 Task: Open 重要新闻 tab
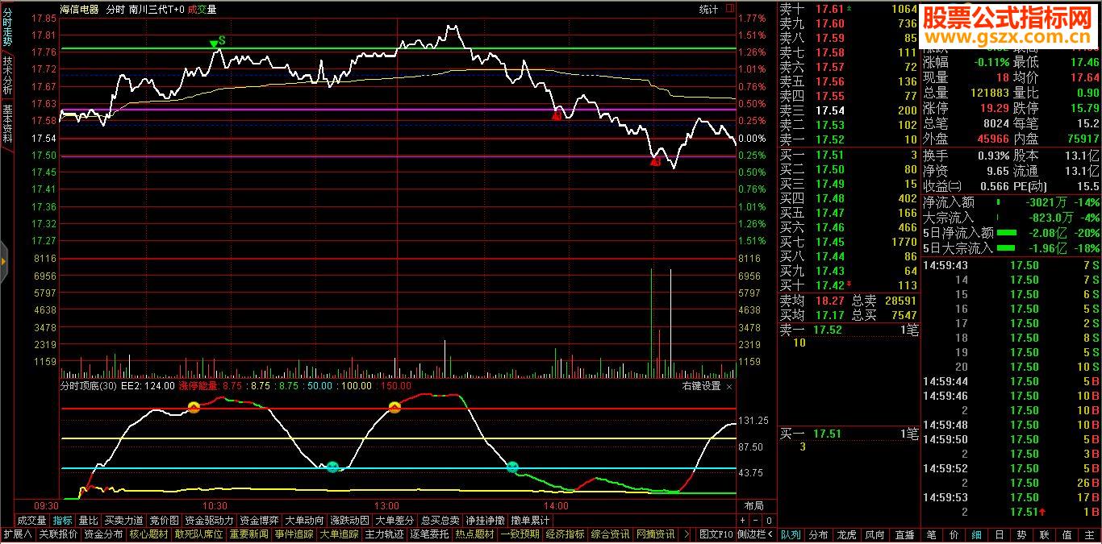point(248,534)
